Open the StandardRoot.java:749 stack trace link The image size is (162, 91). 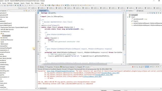pyautogui.click(x=110, y=73)
